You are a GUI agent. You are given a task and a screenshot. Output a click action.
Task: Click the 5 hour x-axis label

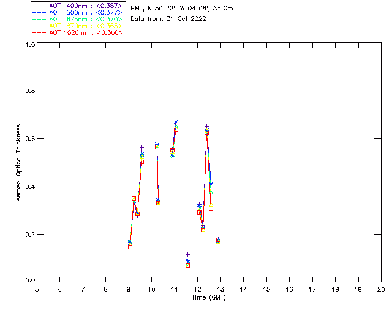pyautogui.click(x=37, y=289)
